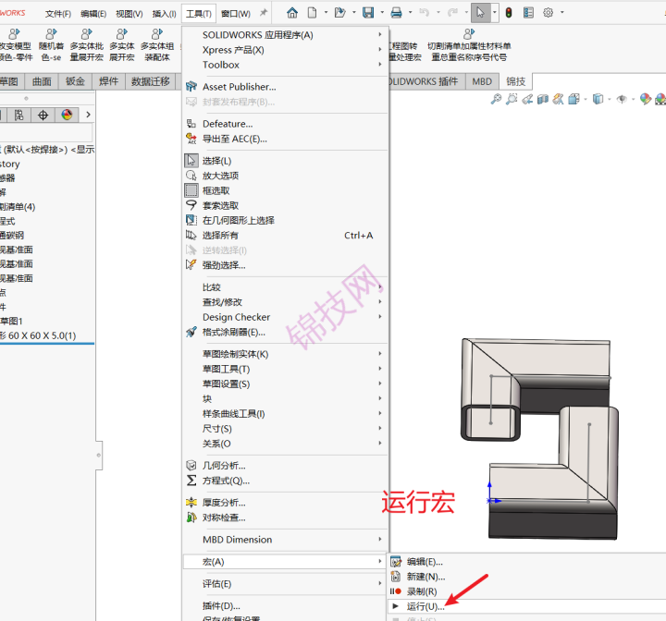Run the 多实体展开宏 macro button

click(x=122, y=45)
